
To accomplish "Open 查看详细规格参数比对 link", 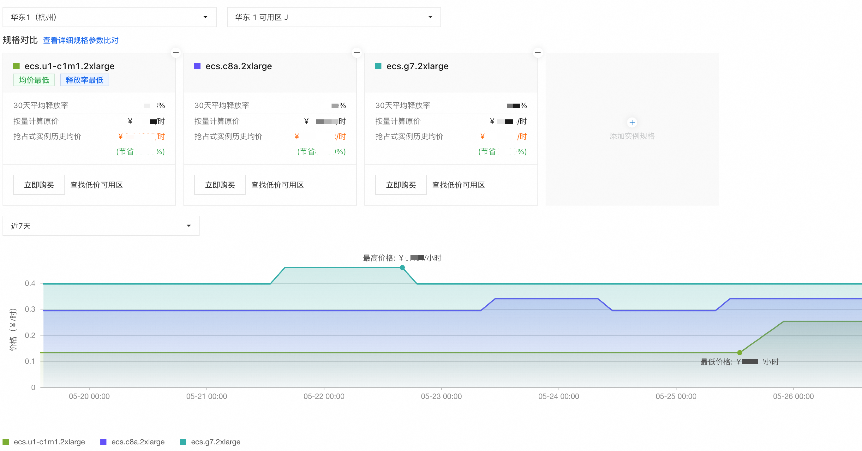I will click(x=81, y=40).
